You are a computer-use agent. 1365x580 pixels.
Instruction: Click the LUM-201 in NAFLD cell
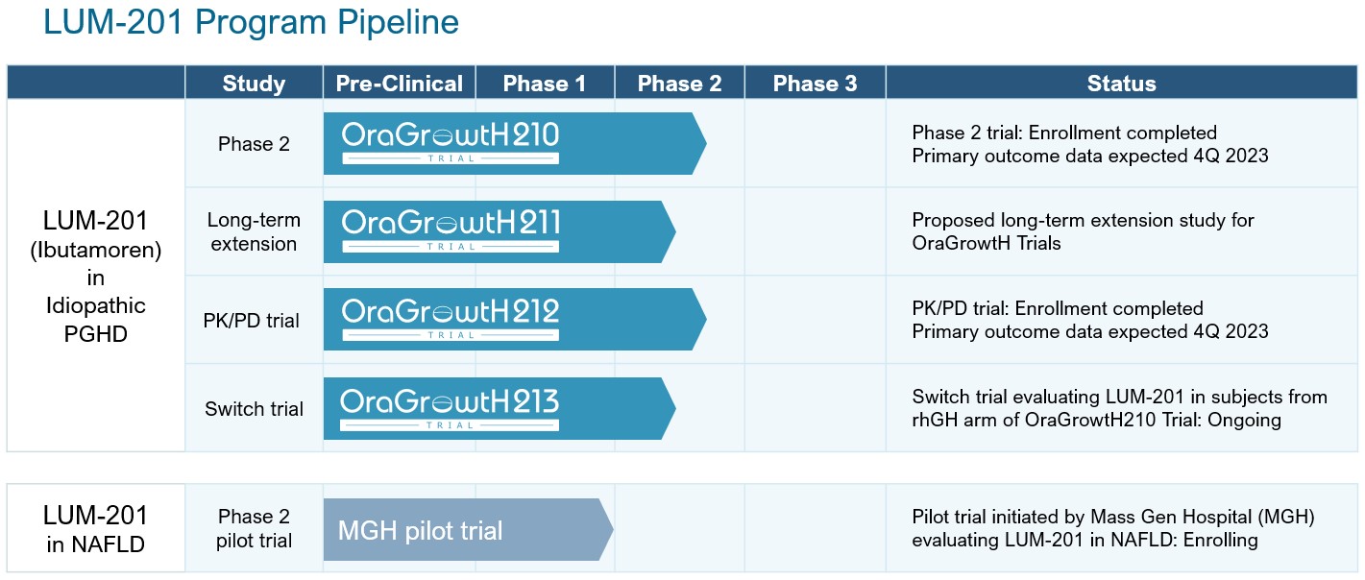95,529
